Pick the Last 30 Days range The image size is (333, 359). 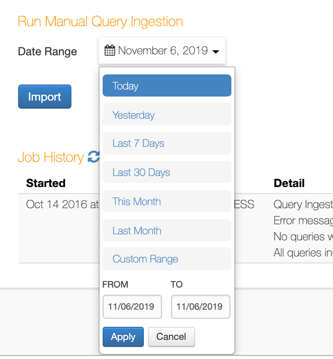pos(166,172)
